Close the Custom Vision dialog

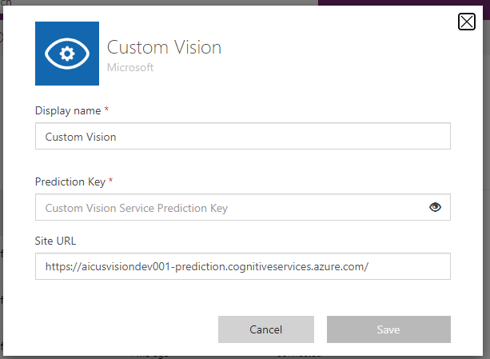point(467,22)
